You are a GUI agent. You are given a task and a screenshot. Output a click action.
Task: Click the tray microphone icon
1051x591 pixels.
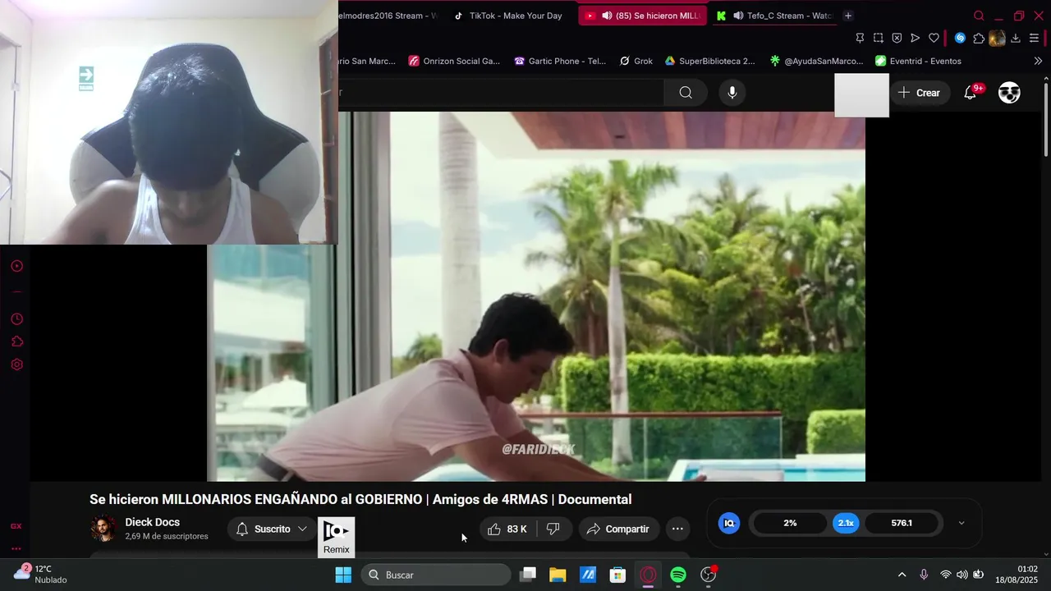click(924, 575)
